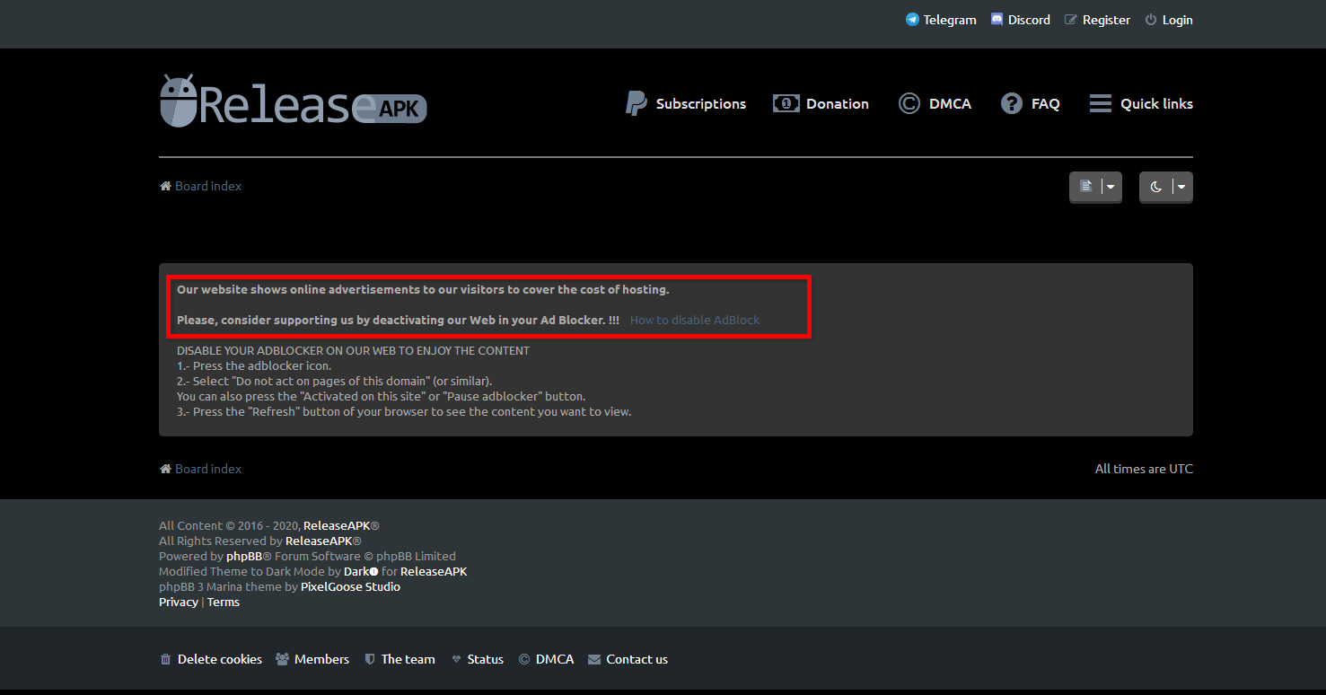Select the PayPal Subscriptions icon
Image resolution: width=1326 pixels, height=695 pixels.
637,102
